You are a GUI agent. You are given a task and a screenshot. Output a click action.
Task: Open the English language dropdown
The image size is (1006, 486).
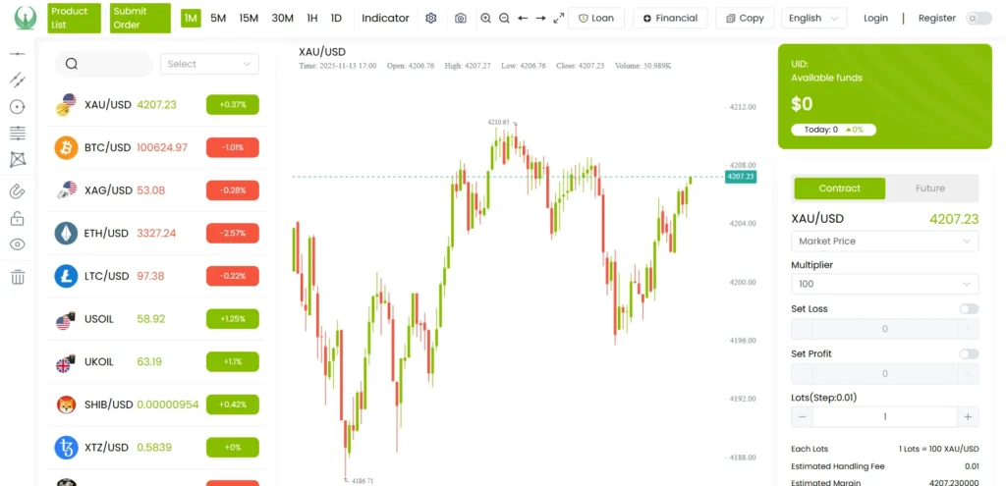[x=813, y=19]
